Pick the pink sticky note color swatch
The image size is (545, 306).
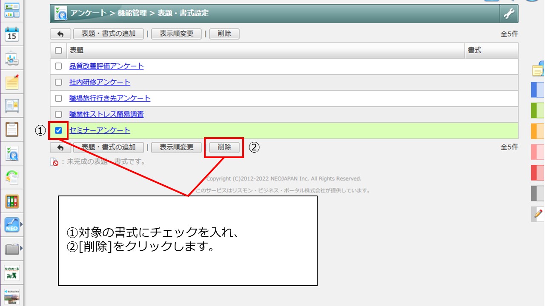[538, 152]
